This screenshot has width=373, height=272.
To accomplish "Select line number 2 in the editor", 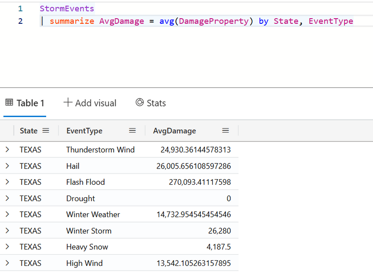I will [21, 21].
